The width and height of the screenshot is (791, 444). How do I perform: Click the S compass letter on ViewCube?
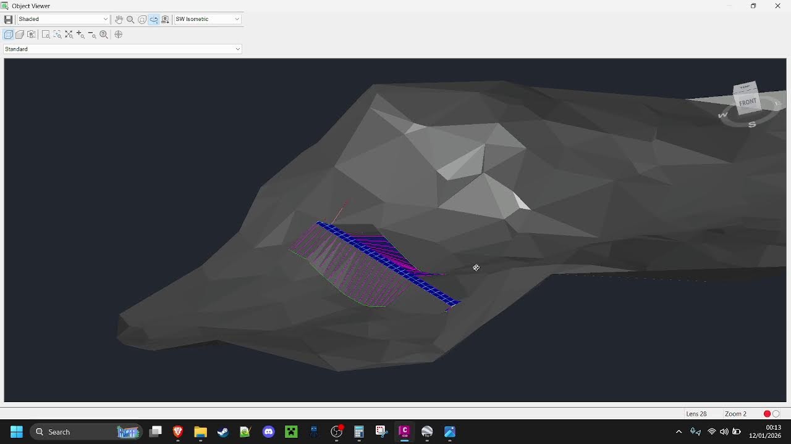pyautogui.click(x=752, y=125)
